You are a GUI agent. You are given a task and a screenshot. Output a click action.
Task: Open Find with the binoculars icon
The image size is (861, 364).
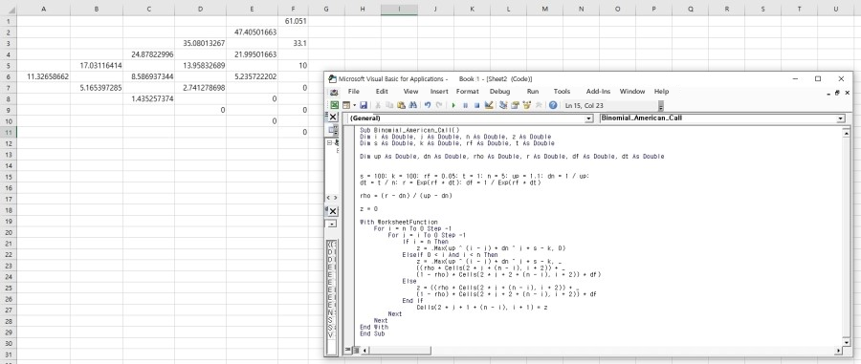[413, 105]
